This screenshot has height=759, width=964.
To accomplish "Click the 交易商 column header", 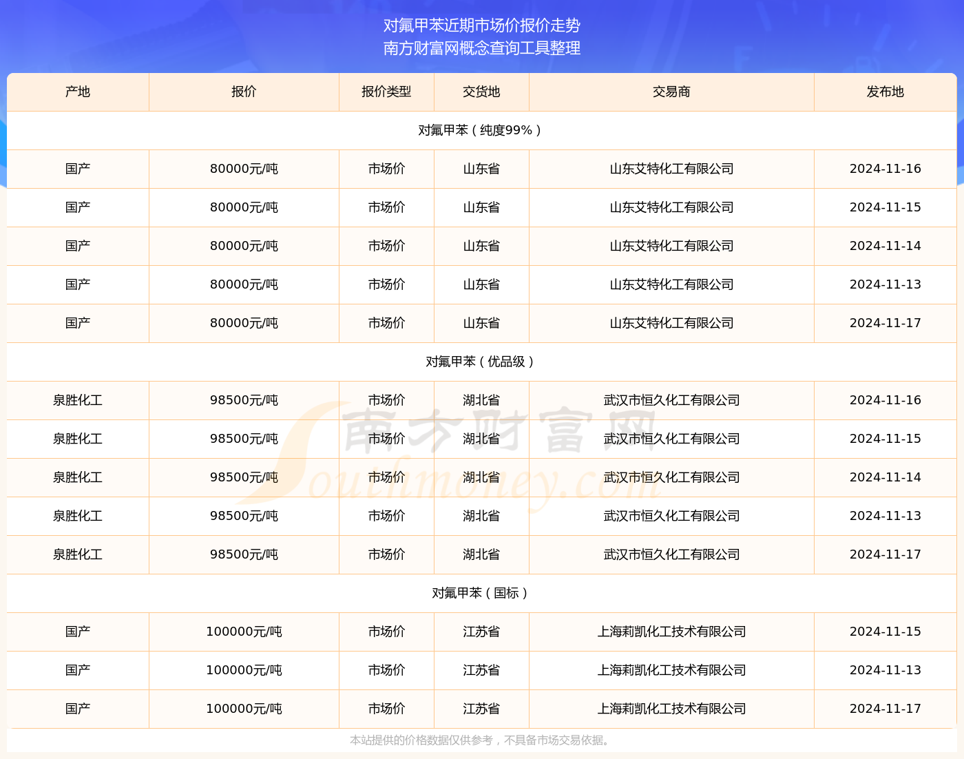I will pyautogui.click(x=671, y=92).
